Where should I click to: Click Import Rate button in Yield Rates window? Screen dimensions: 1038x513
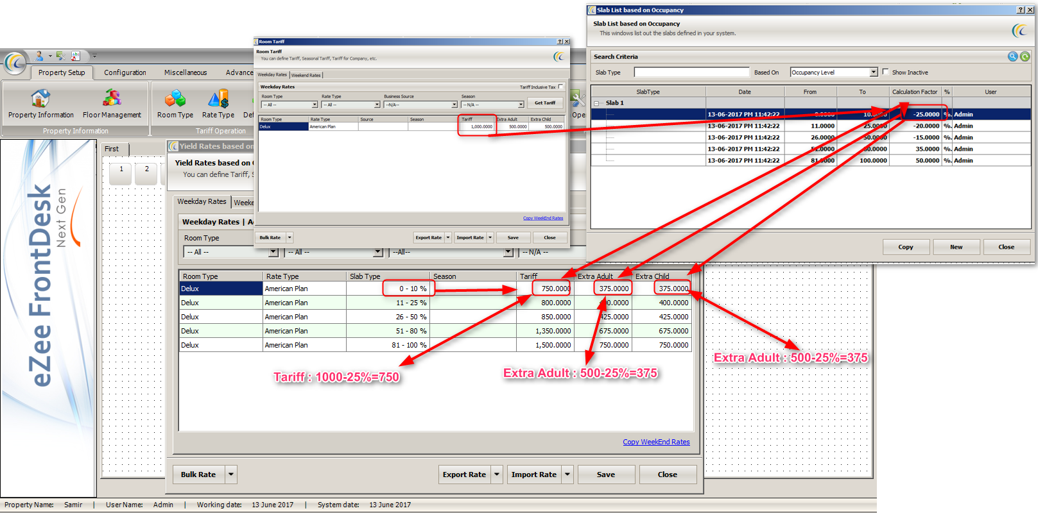coord(534,475)
